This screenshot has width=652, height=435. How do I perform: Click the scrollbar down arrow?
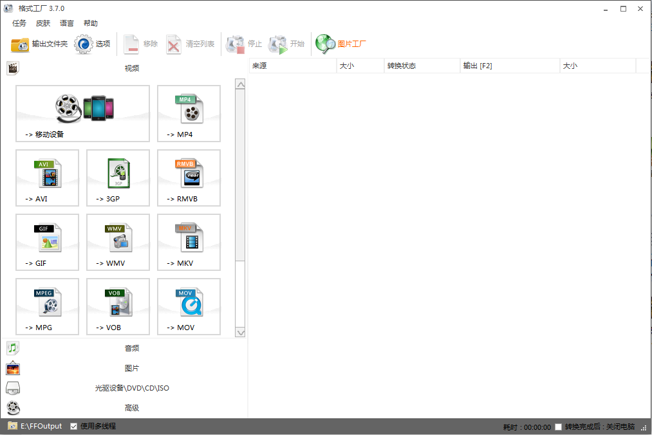click(x=241, y=333)
